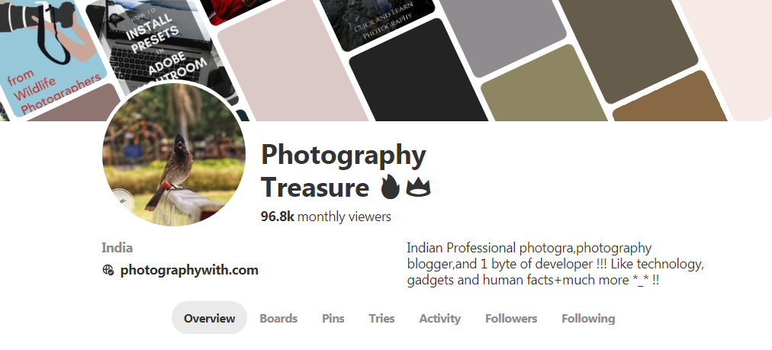Open the Click and Learn Photography pin
This screenshot has width=772, height=350.
pyautogui.click(x=377, y=23)
